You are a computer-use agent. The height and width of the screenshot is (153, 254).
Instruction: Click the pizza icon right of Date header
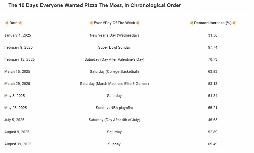pos(20,23)
